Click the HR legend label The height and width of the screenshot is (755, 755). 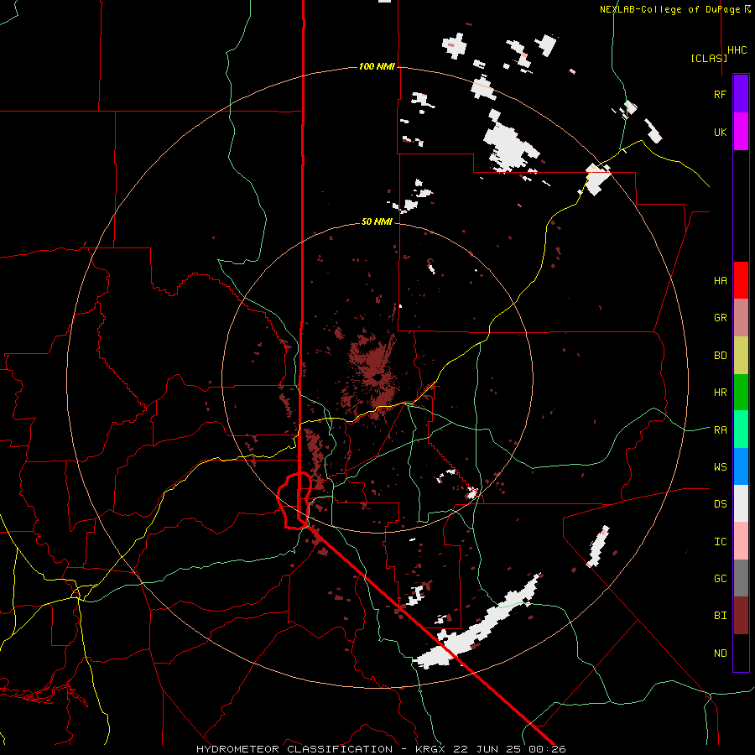tap(720, 393)
